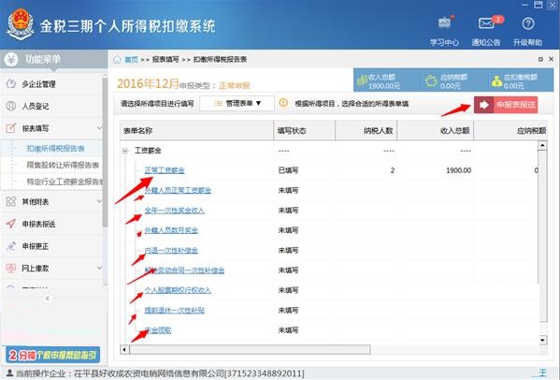Screen dimensions: 560x380
Task: Click the 其他附表 grid icon
Action: click(x=11, y=201)
